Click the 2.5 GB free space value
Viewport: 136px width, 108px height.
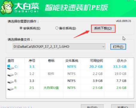98,88
